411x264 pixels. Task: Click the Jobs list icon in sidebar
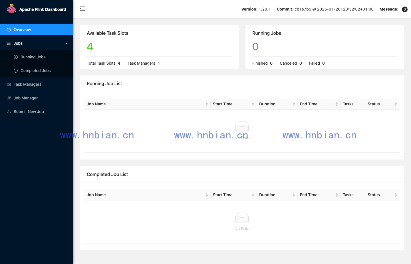click(9, 43)
